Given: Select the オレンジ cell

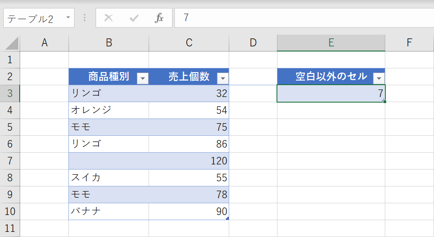Looking at the screenshot, I should click(109, 111).
